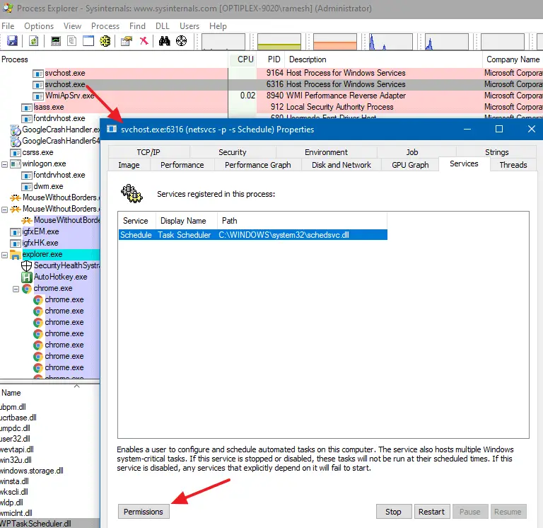Click the GoogleCrashHandler.exe icon
The width and height of the screenshot is (543, 528).
pyautogui.click(x=16, y=130)
